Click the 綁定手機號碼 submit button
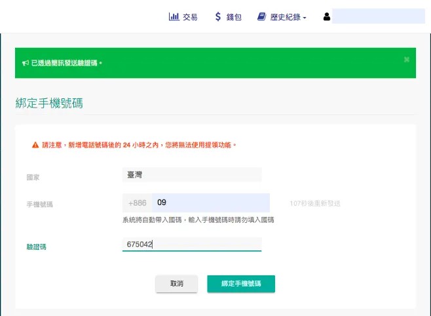The height and width of the screenshot is (316, 431). coord(241,283)
